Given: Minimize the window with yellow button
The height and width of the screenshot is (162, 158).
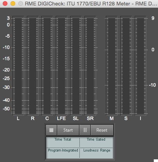Looking at the screenshot, I should click(x=13, y=3).
